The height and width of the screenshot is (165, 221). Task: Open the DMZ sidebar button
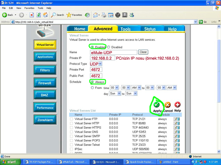click(x=45, y=95)
